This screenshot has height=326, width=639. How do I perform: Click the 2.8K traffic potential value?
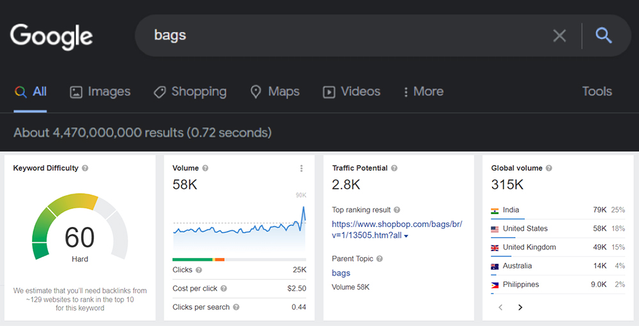tap(346, 185)
